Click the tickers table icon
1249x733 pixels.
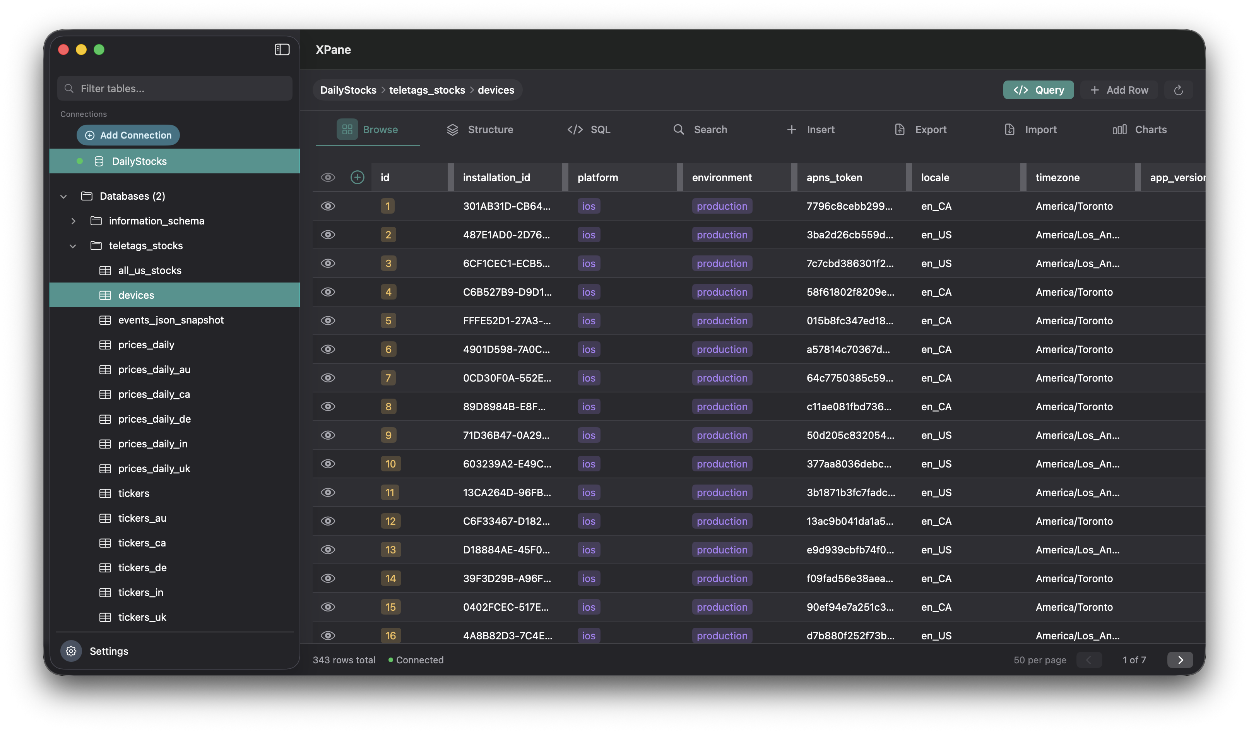tap(105, 493)
